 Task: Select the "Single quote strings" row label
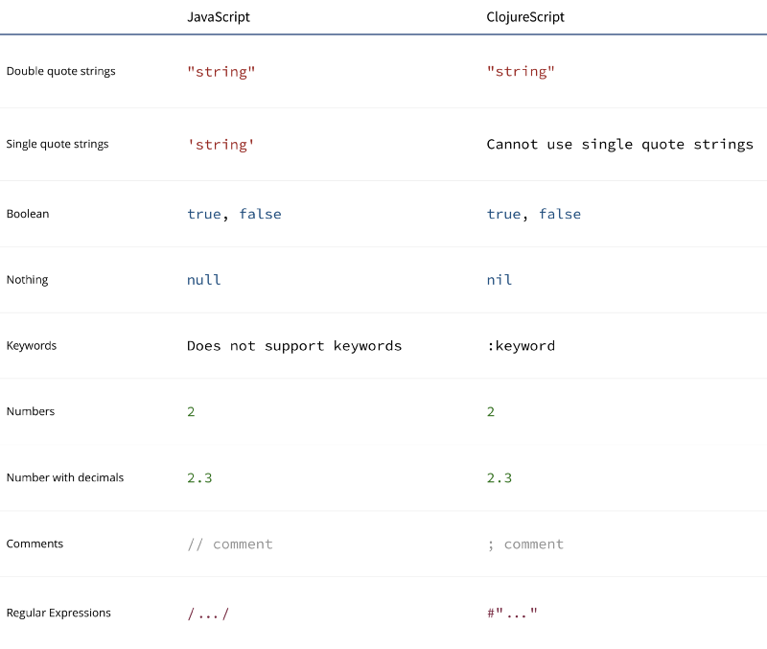[58, 145]
